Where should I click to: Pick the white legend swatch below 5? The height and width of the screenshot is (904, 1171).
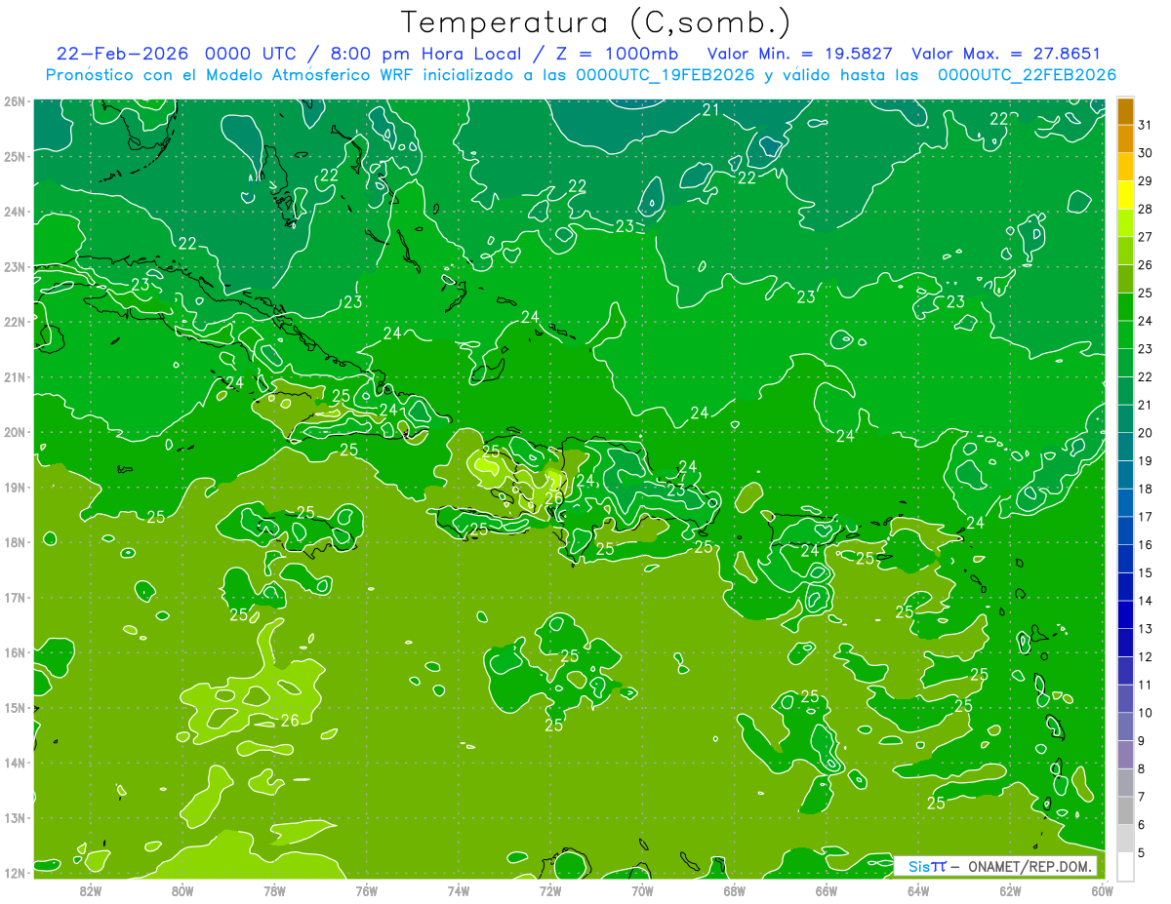pos(1125,866)
